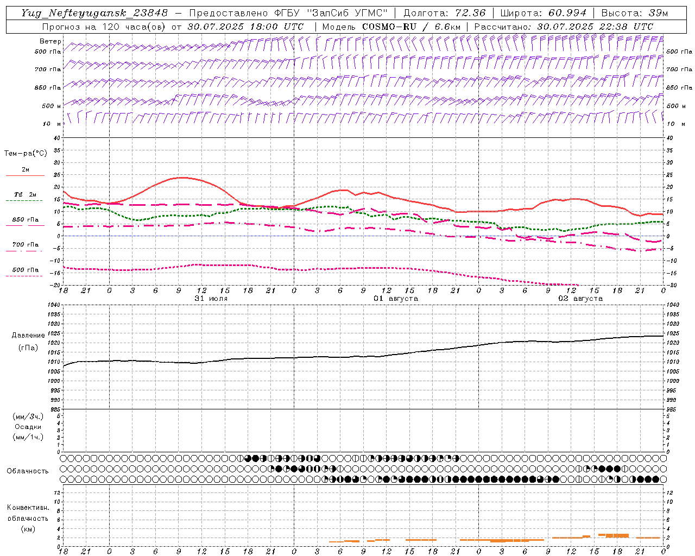The image size is (695, 556).
Task: Click the date label 01 августа
Action: [x=396, y=299]
